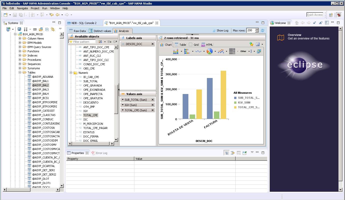Switch to the HTML view tab
Image resolution: width=345 pixels, height=200 pixels.
click(x=207, y=45)
